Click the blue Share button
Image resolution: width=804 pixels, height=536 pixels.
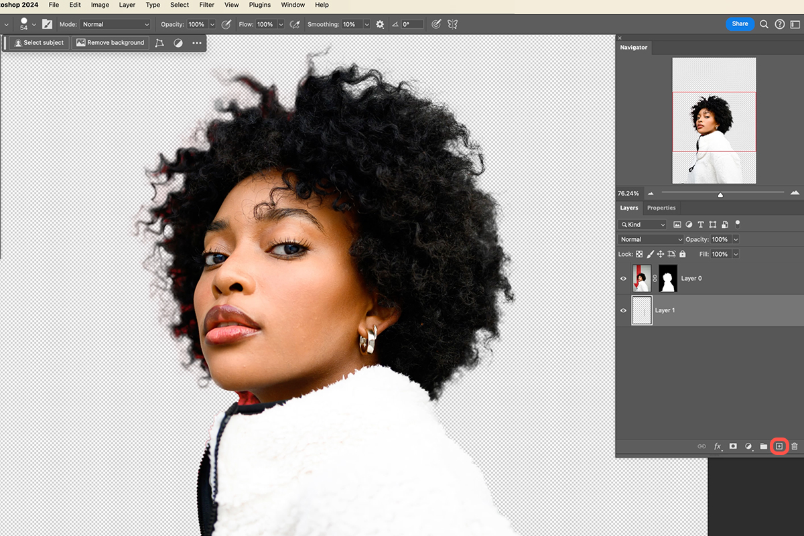pyautogui.click(x=740, y=23)
